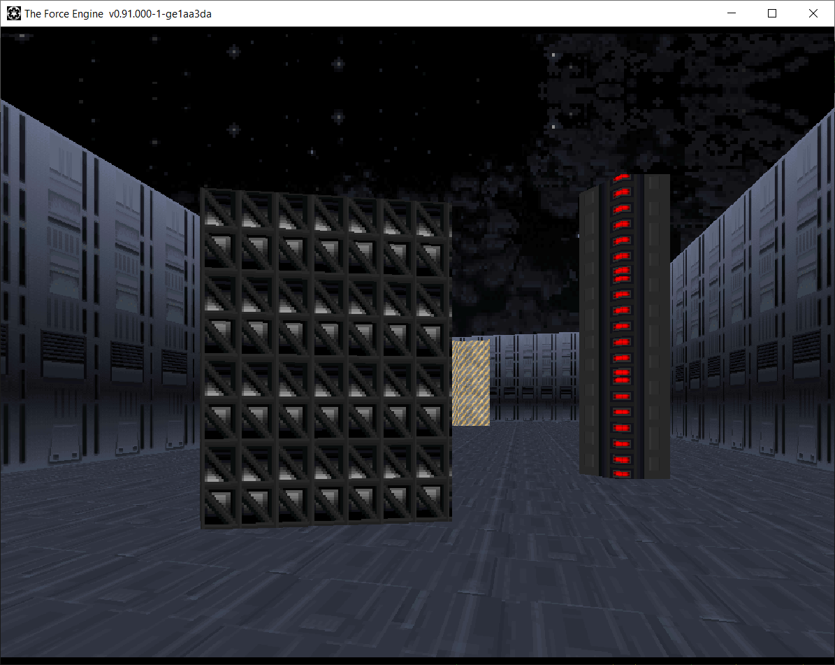Click the pillar with red lights
The width and height of the screenshot is (835, 665).
pos(624,326)
